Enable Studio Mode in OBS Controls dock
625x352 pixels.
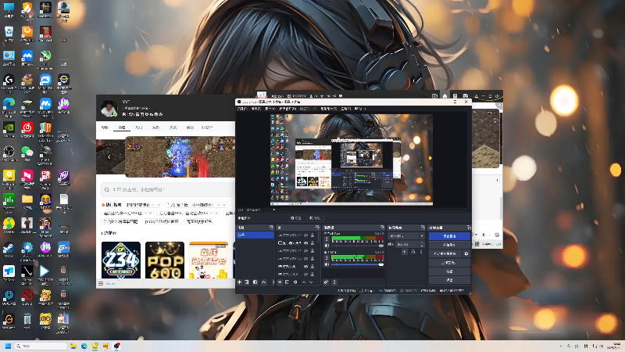450,263
